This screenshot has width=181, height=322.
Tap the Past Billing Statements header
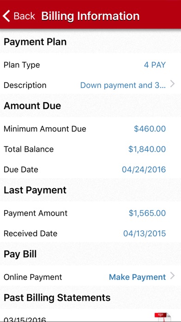(x=57, y=297)
